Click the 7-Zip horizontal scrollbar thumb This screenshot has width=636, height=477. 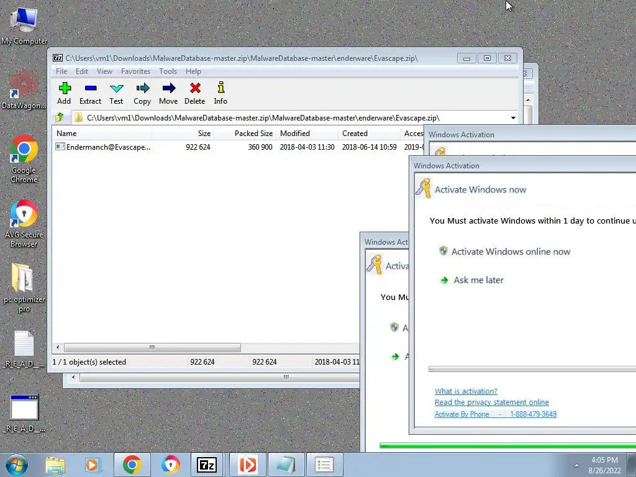pos(152,347)
